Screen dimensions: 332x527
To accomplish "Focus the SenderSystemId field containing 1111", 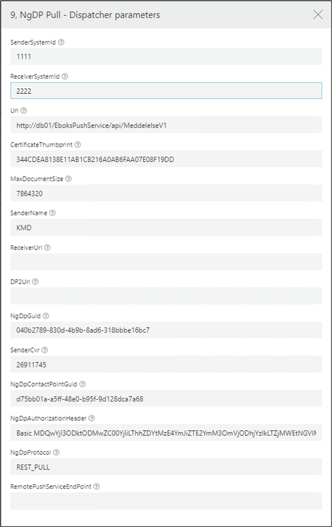I will coord(166,56).
